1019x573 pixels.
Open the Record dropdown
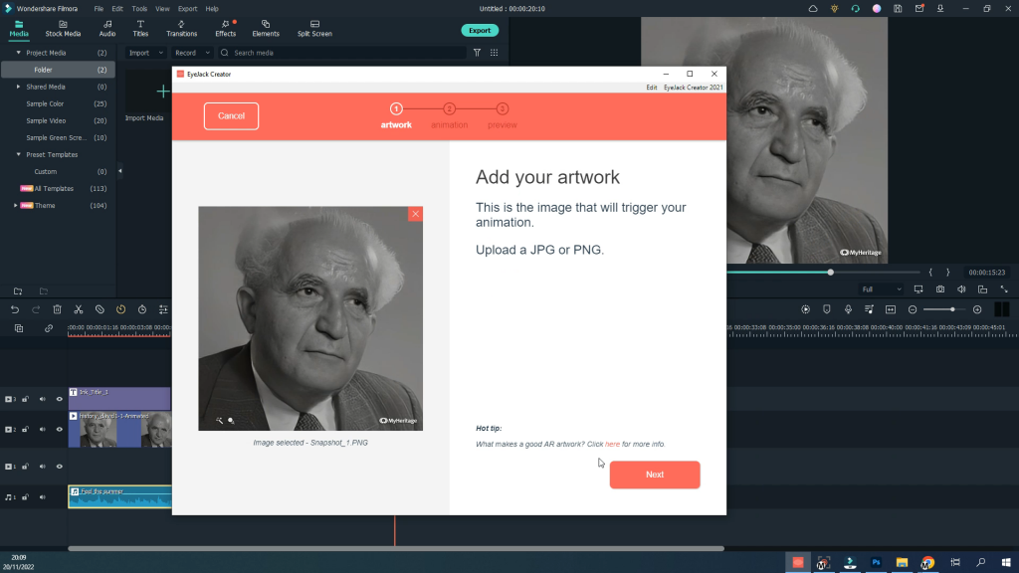tap(192, 53)
